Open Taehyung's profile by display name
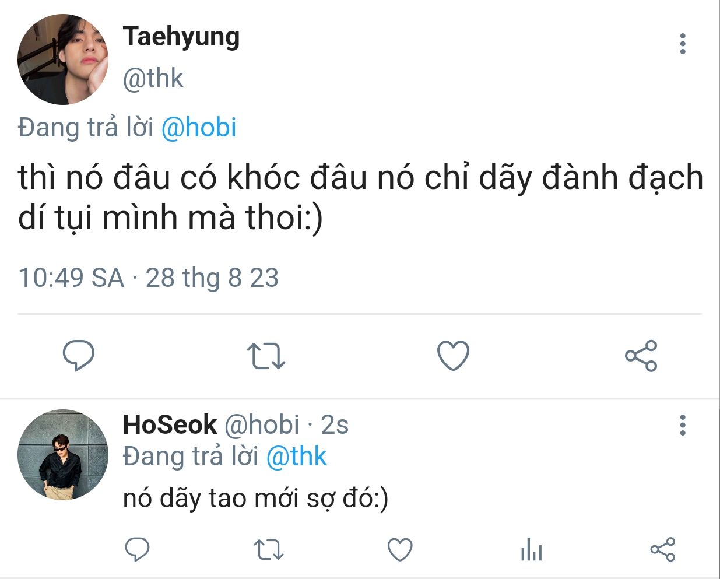Image resolution: width=720 pixels, height=579 pixels. [181, 37]
